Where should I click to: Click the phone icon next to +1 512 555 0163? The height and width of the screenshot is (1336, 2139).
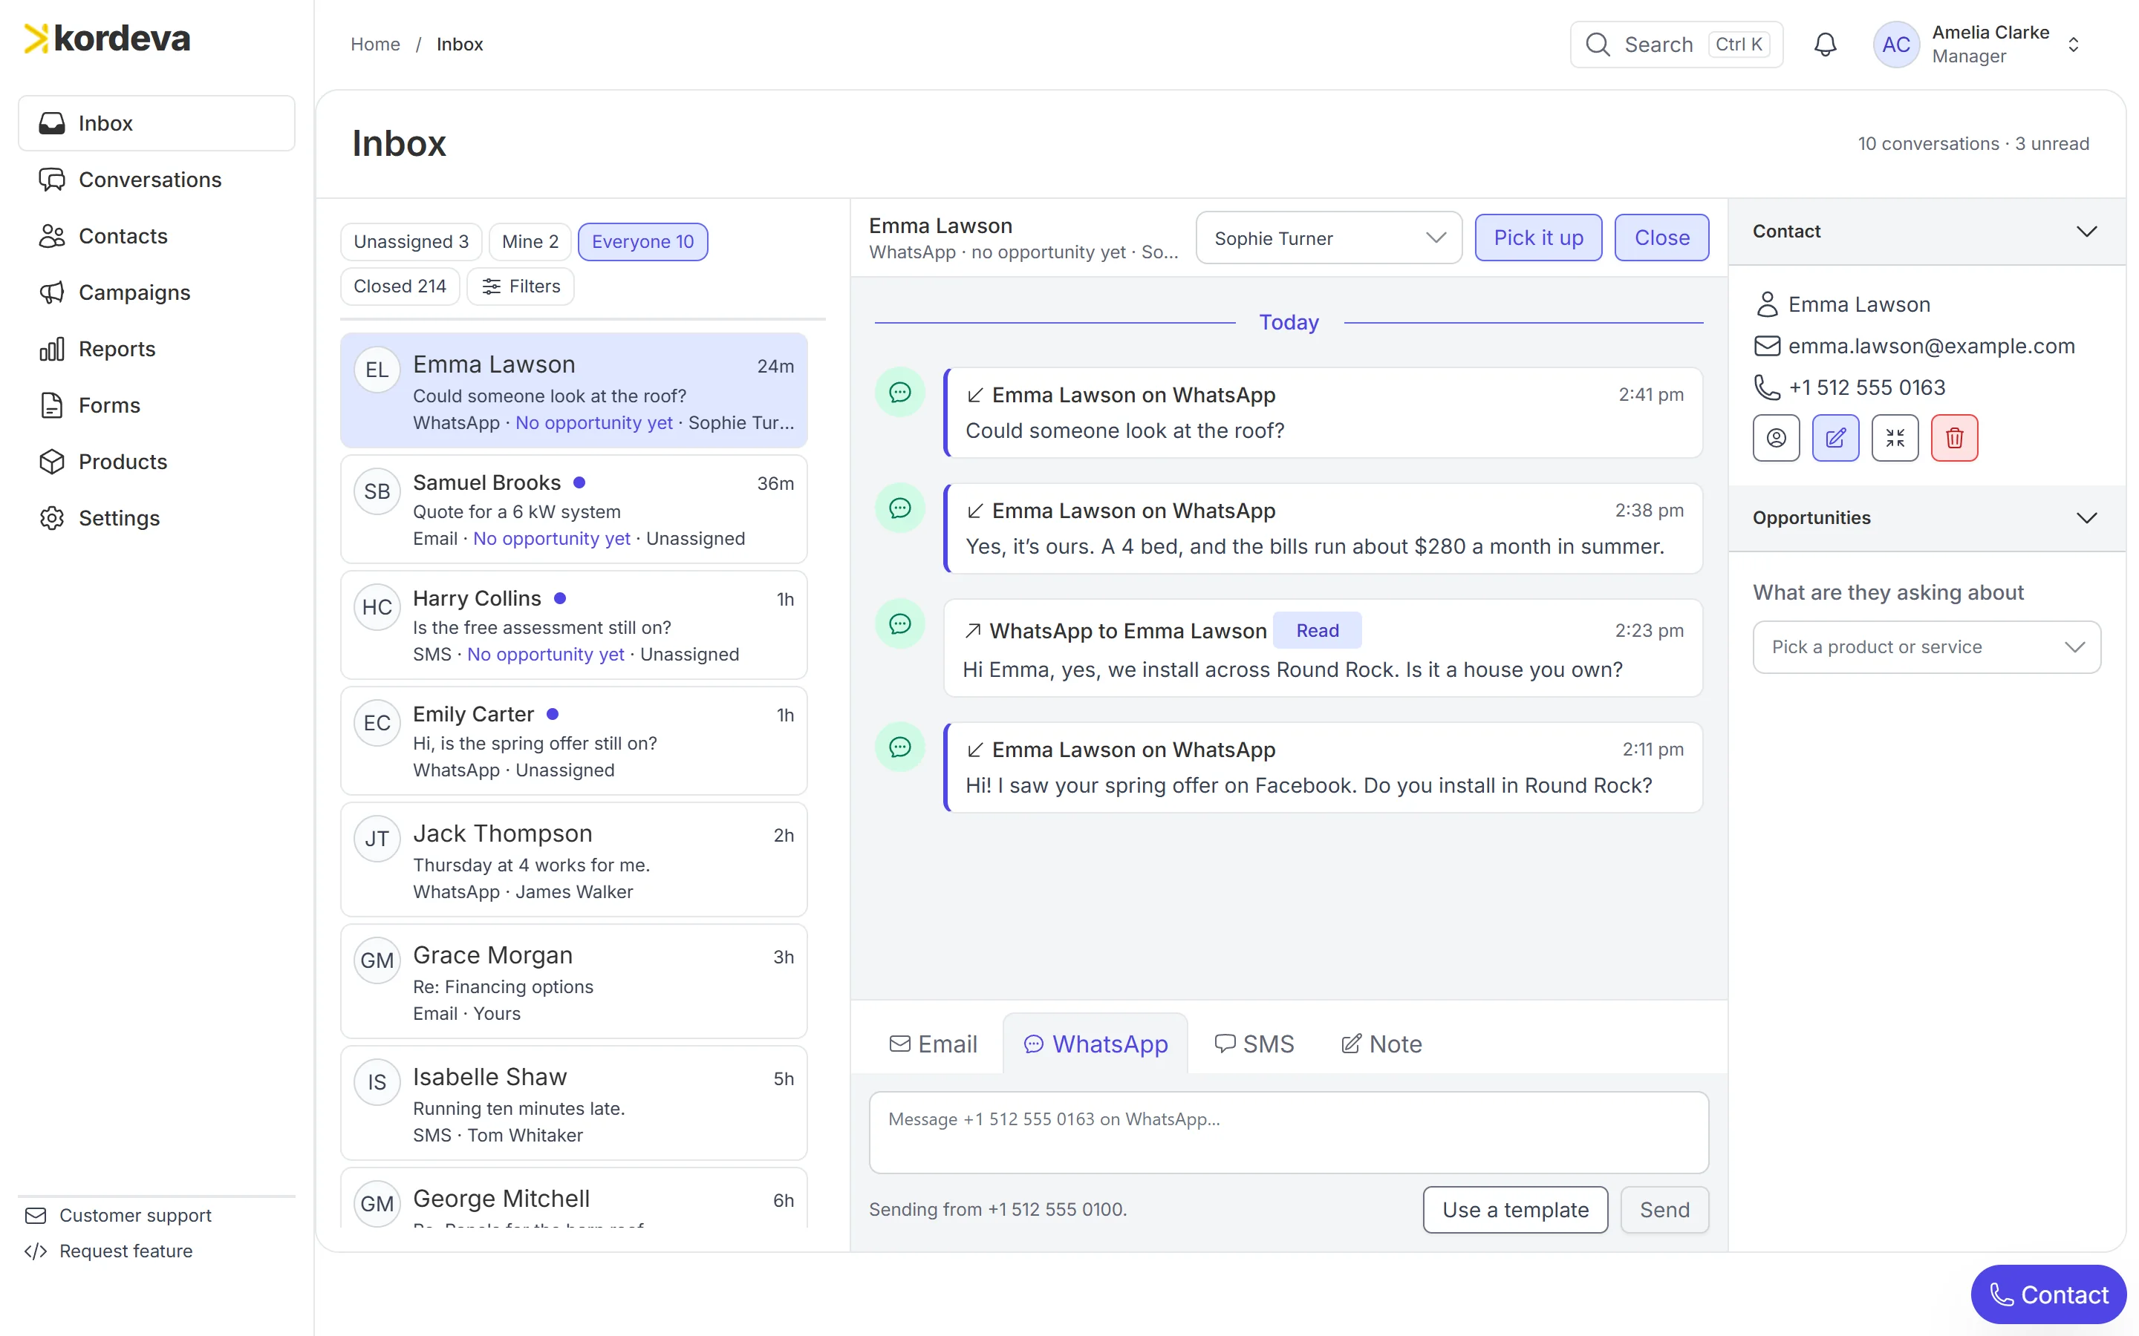coord(1766,387)
